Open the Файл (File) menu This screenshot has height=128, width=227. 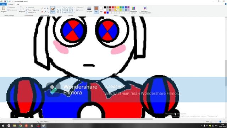(x=3, y=4)
